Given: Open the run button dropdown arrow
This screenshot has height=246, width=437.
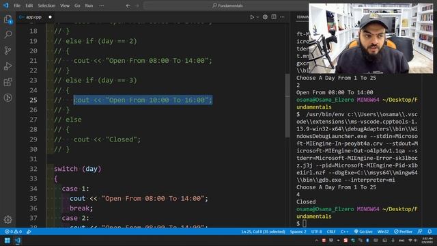Looking at the screenshot, I should point(257,17).
